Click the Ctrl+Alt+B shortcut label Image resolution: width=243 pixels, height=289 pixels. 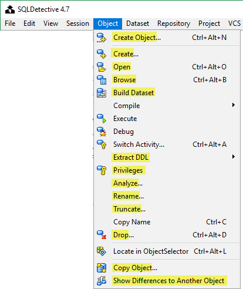click(210, 80)
